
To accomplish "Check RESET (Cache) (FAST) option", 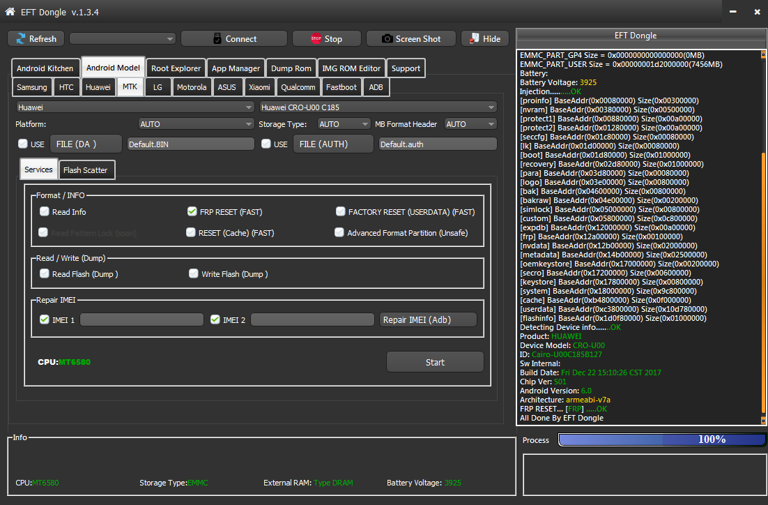I will tap(190, 232).
